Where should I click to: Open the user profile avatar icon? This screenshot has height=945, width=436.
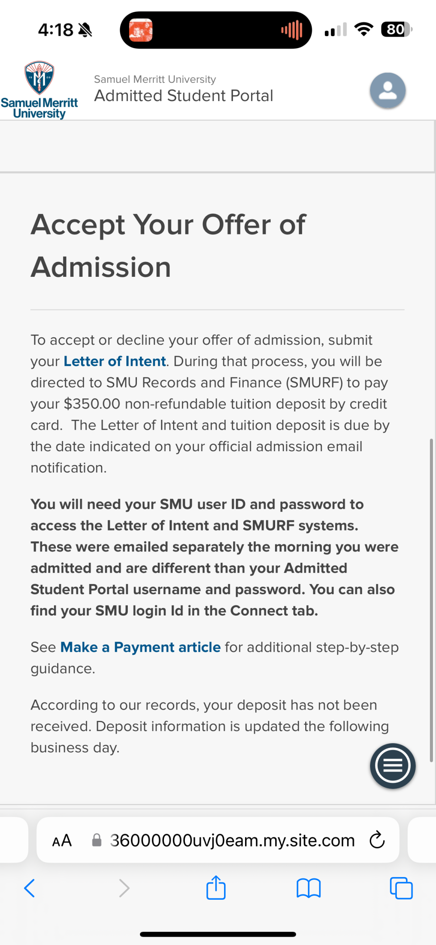pyautogui.click(x=388, y=90)
